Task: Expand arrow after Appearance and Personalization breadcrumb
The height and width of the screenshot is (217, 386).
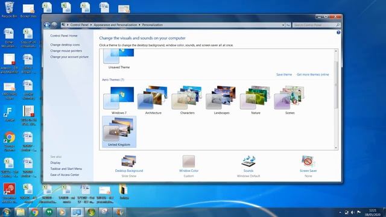Action: [x=139, y=25]
